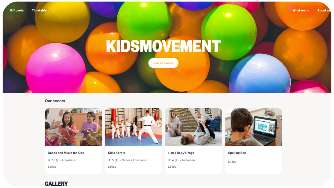The image size is (334, 188).
Task: Open the baby yoga photo thumbnail
Action: tap(194, 127)
